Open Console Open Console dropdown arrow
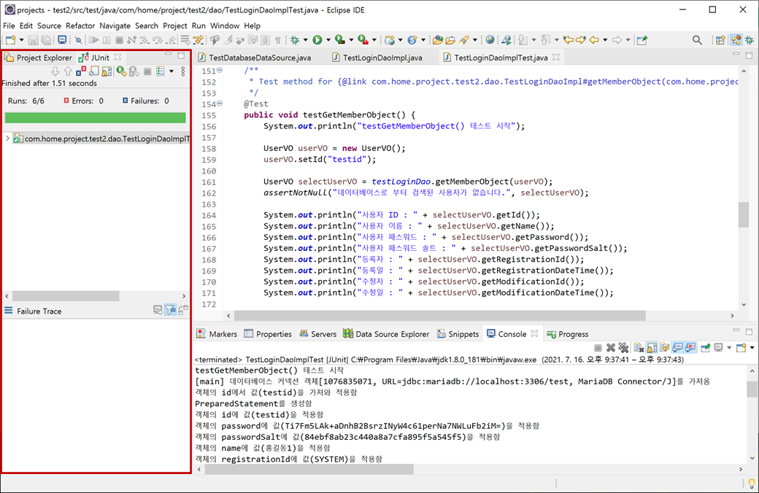Screen dimensions: 759x493 click(752, 347)
